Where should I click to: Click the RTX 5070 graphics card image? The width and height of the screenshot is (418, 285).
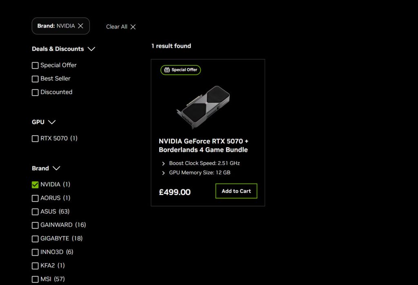[203, 107]
